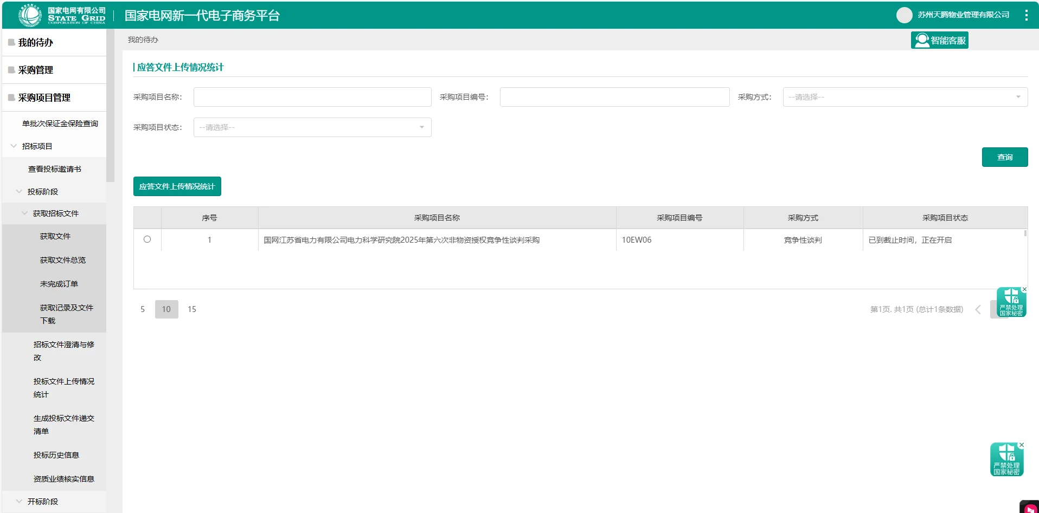This screenshot has width=1039, height=513.
Task: Select the radio button for project 10EW06
Action: click(x=147, y=239)
